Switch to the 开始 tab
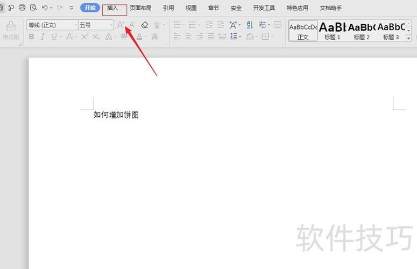Image resolution: width=417 pixels, height=269 pixels. click(90, 8)
